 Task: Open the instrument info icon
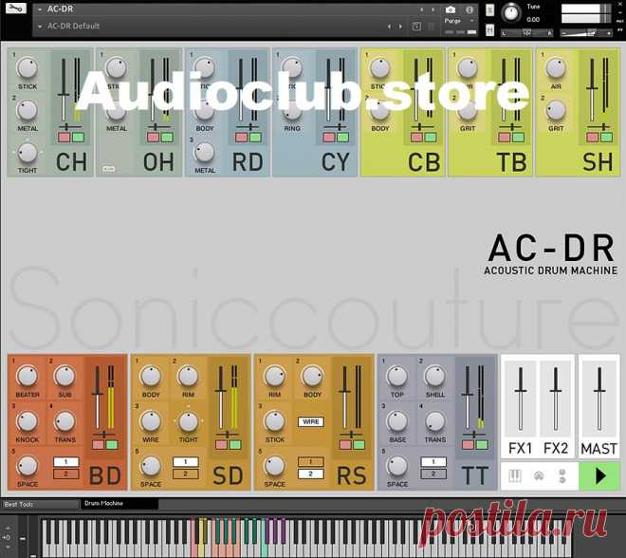point(469,9)
